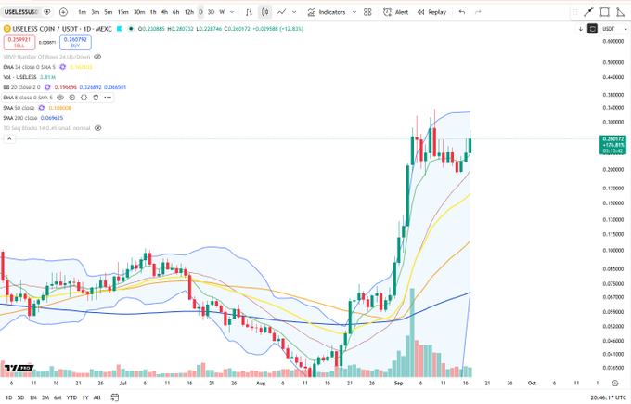Screen dimensions: 631x404
Task: Select the bars chart style icon
Action: (x=249, y=12)
